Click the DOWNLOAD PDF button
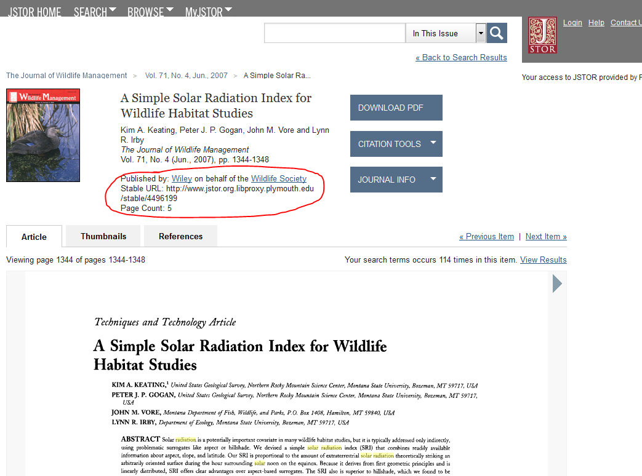This screenshot has height=476, width=642. pos(396,107)
